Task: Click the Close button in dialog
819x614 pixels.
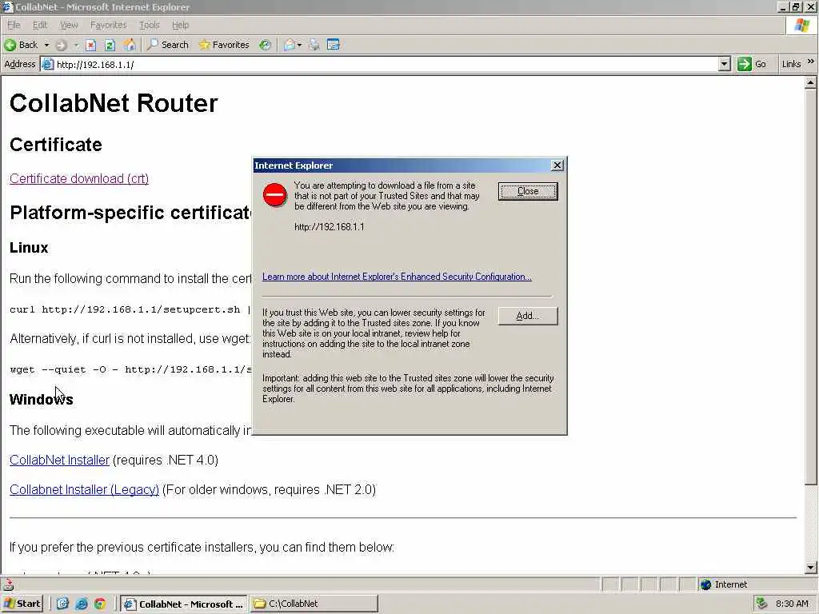Action: 528,191
